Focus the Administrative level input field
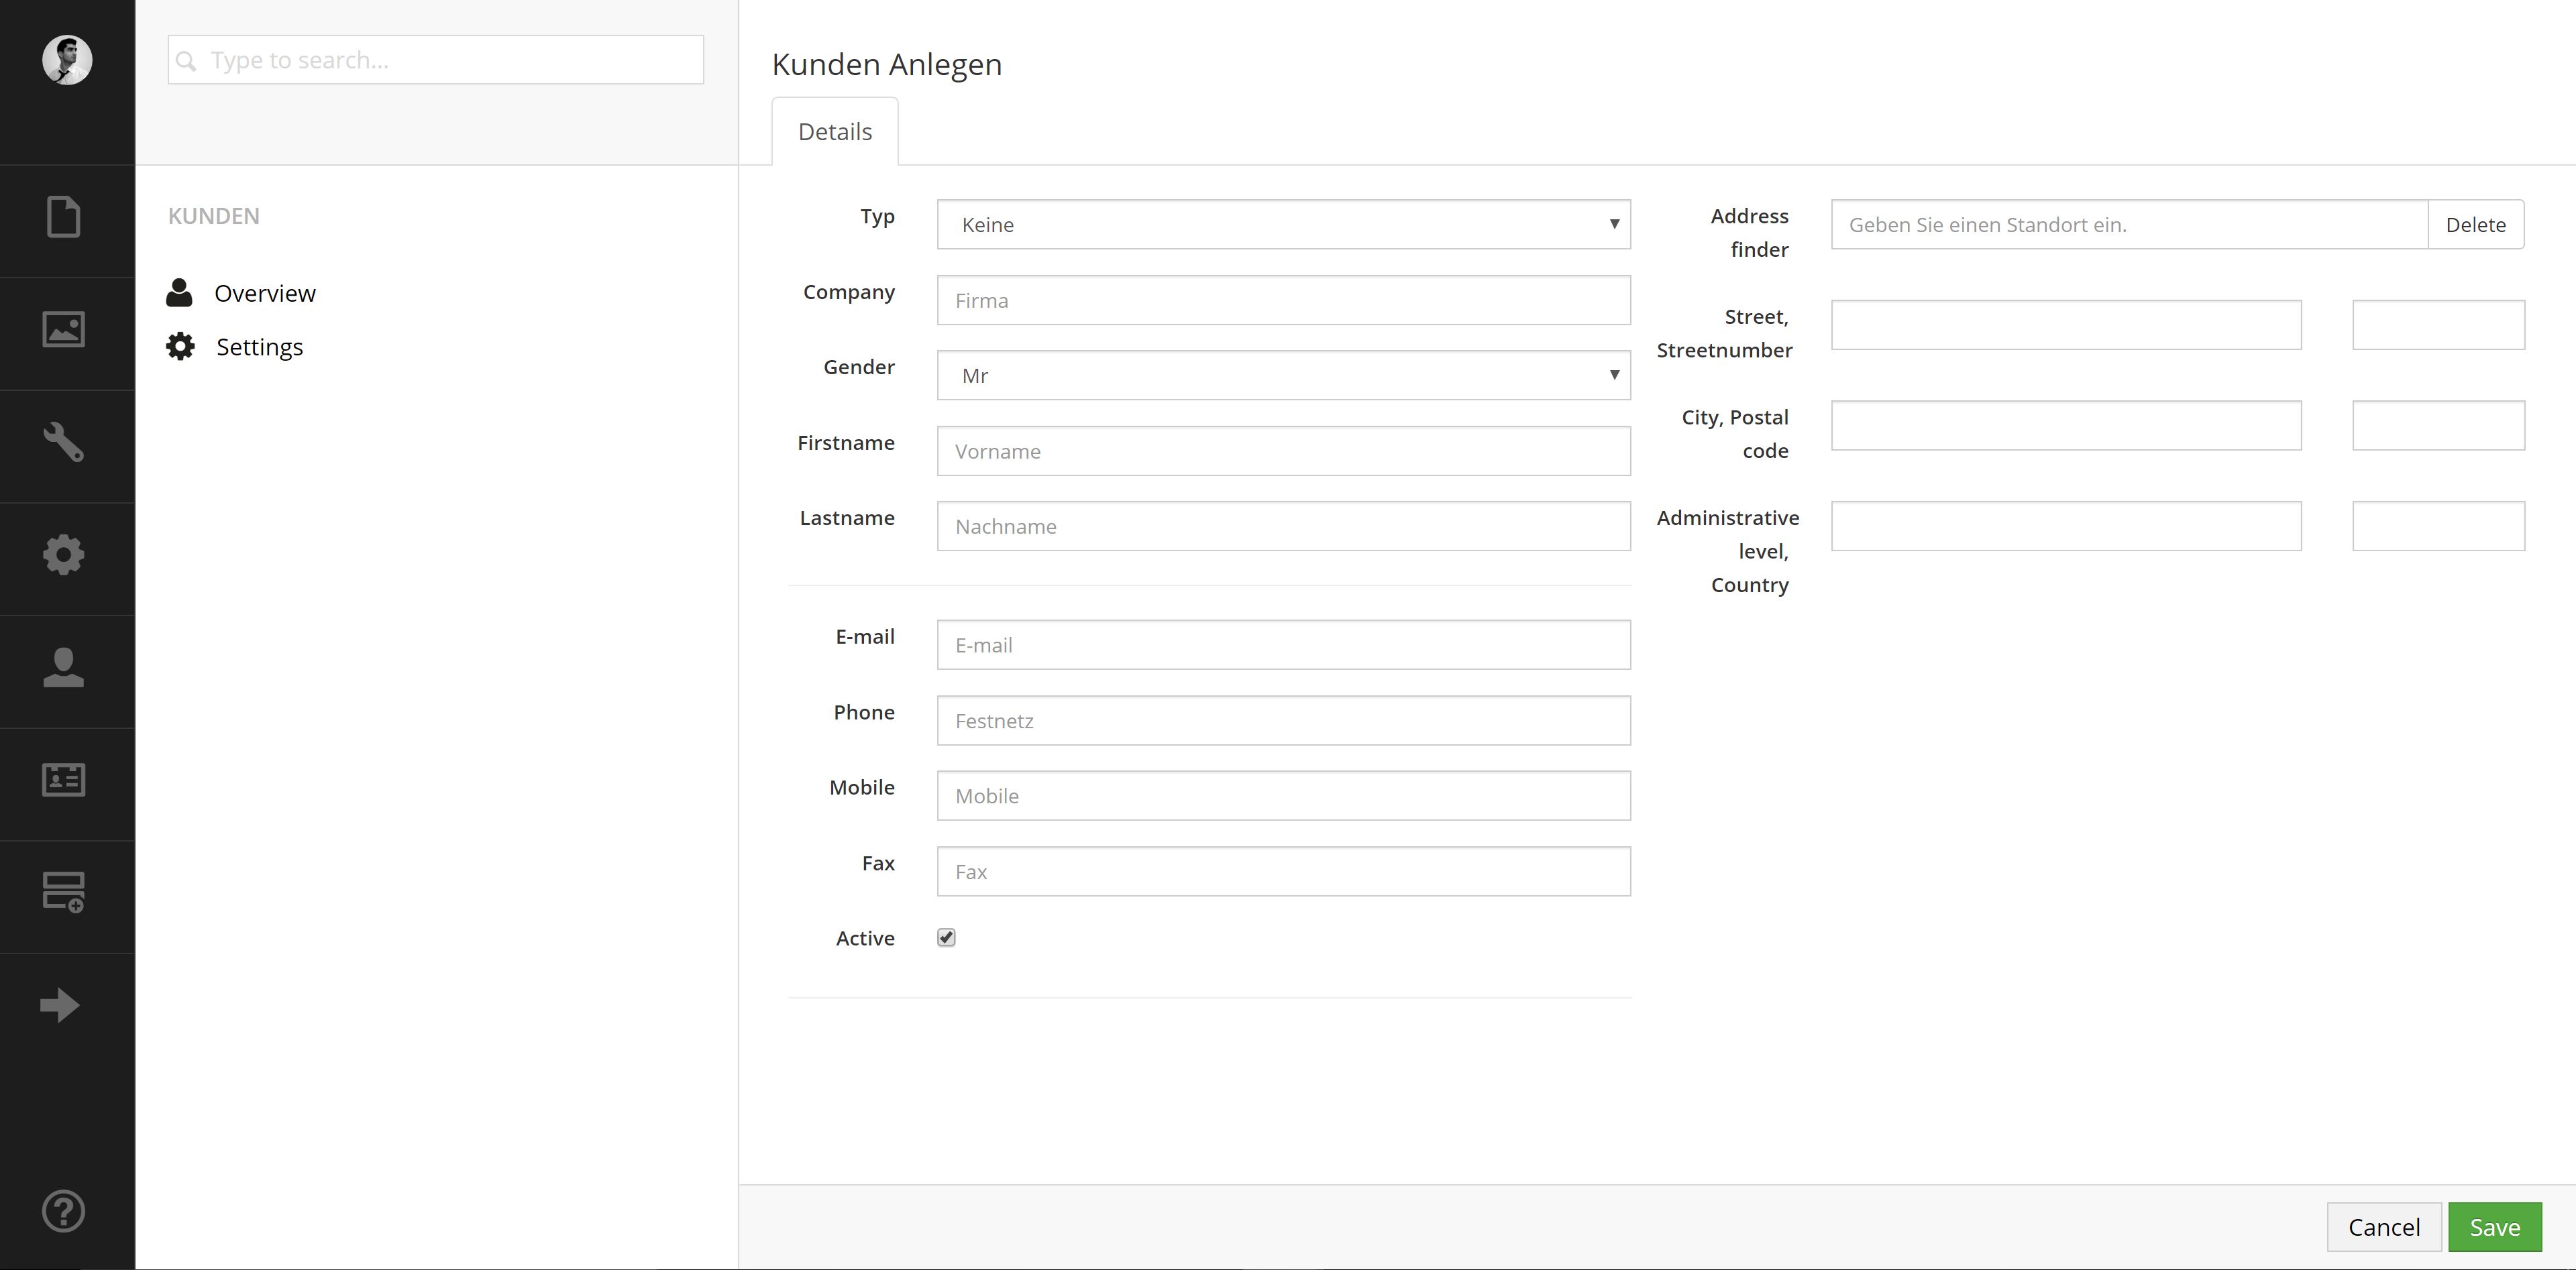This screenshot has height=1270, width=2576. [x=2066, y=526]
